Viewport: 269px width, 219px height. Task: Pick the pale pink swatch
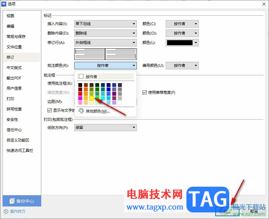pyautogui.click(x=80, y=103)
